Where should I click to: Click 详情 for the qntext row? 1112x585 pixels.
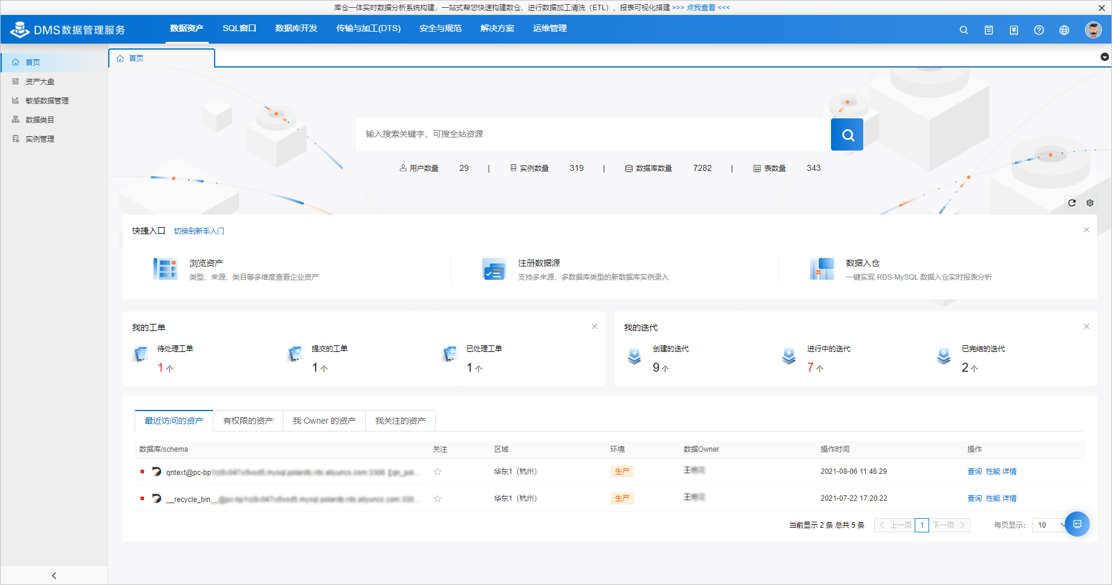[1009, 471]
